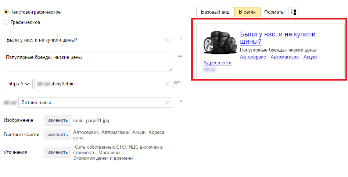Open the formats grid view icon

[x=293, y=12]
